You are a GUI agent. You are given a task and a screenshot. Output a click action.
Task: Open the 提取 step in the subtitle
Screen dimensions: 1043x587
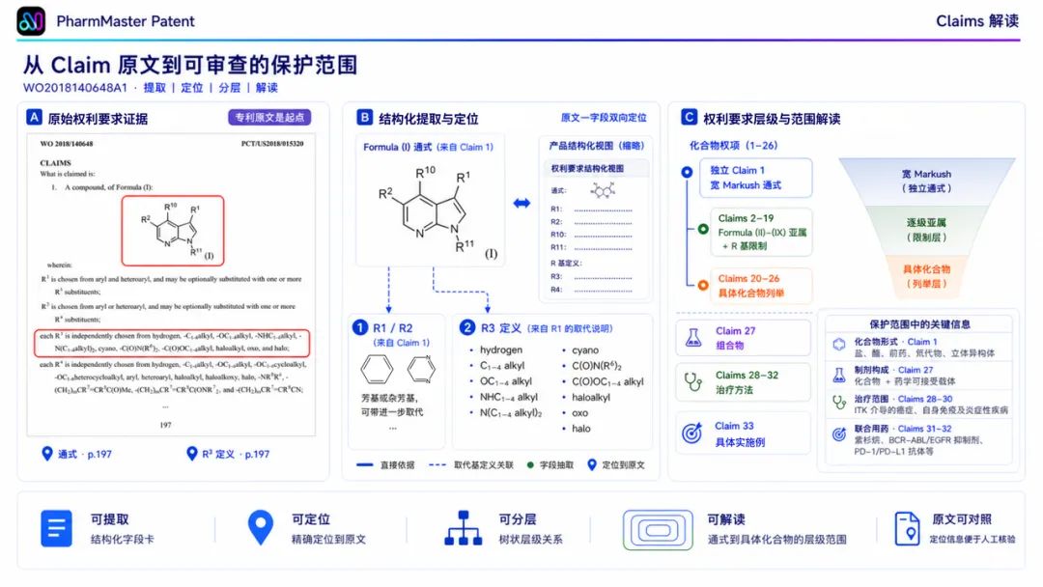(155, 88)
